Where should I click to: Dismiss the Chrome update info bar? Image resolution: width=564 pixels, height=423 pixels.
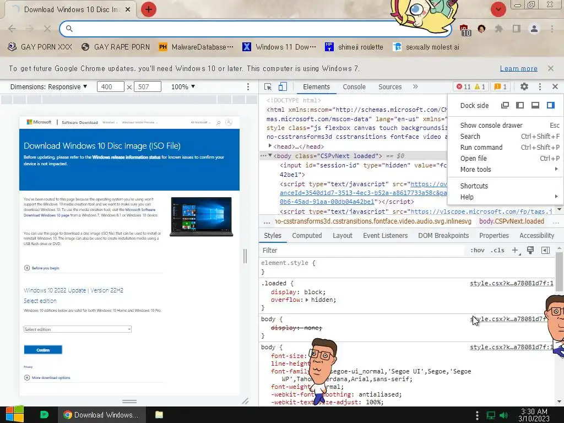(x=551, y=68)
